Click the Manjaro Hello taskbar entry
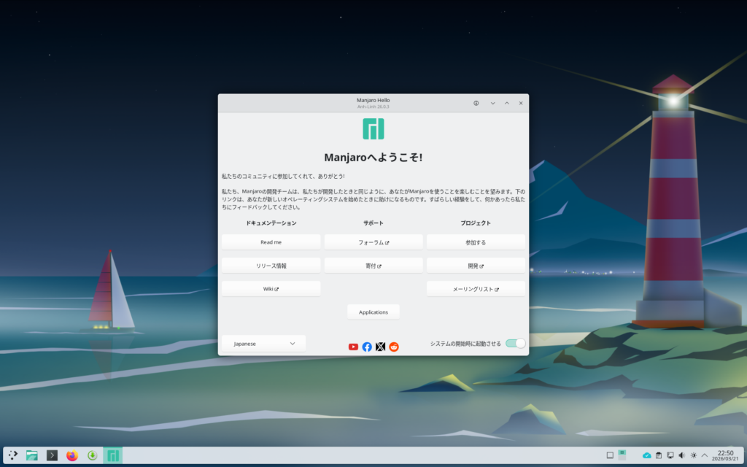The image size is (747, 467). tap(112, 455)
